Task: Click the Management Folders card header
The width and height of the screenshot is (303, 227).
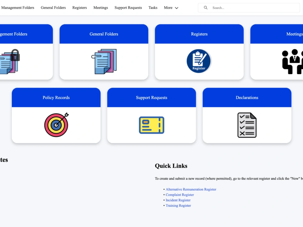Action: 26,34
